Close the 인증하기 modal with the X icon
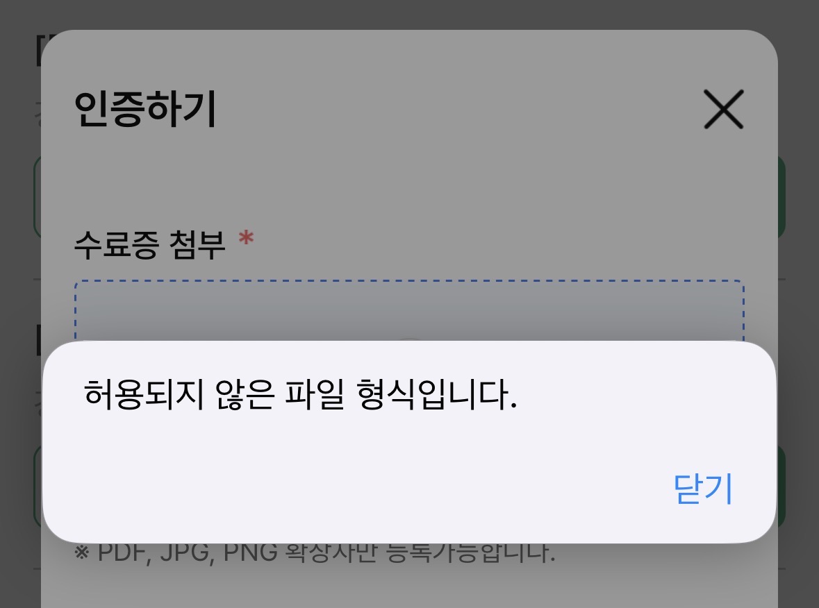Screen dimensions: 819x608 tap(723, 109)
